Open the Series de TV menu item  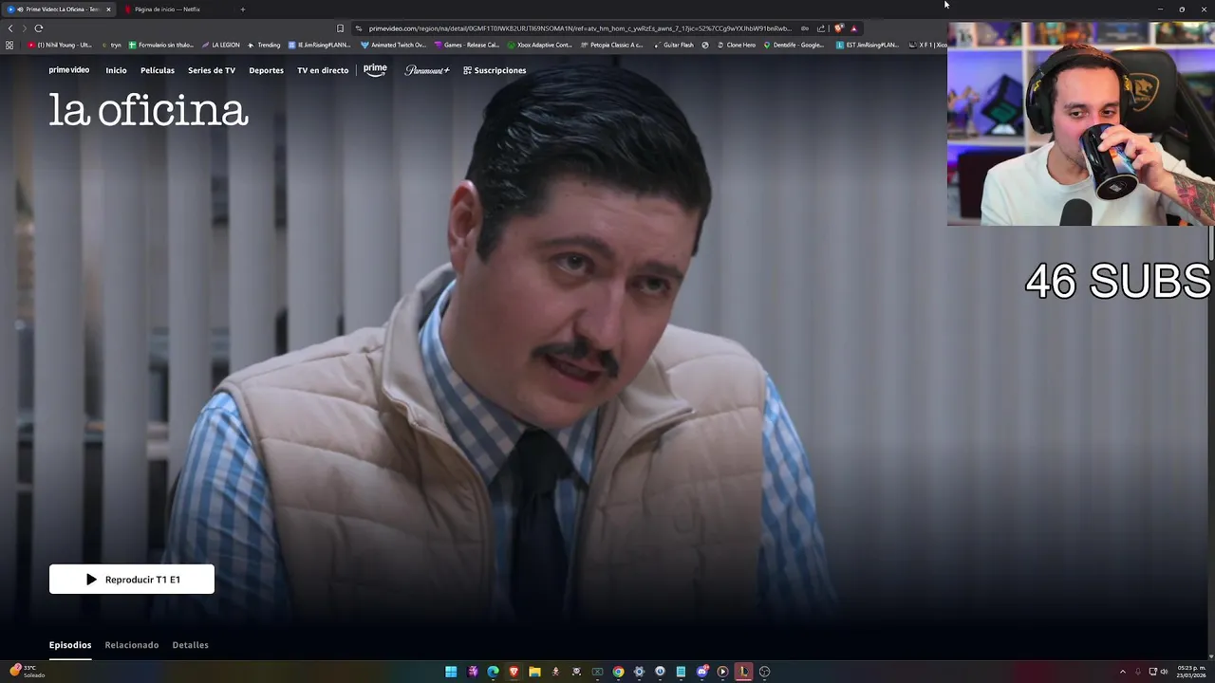(x=212, y=70)
